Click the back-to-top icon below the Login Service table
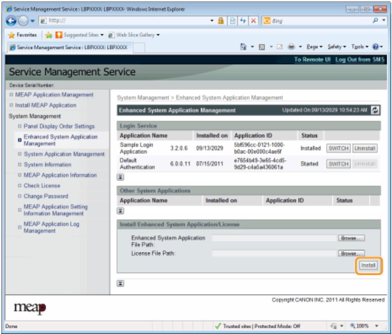 120,177
